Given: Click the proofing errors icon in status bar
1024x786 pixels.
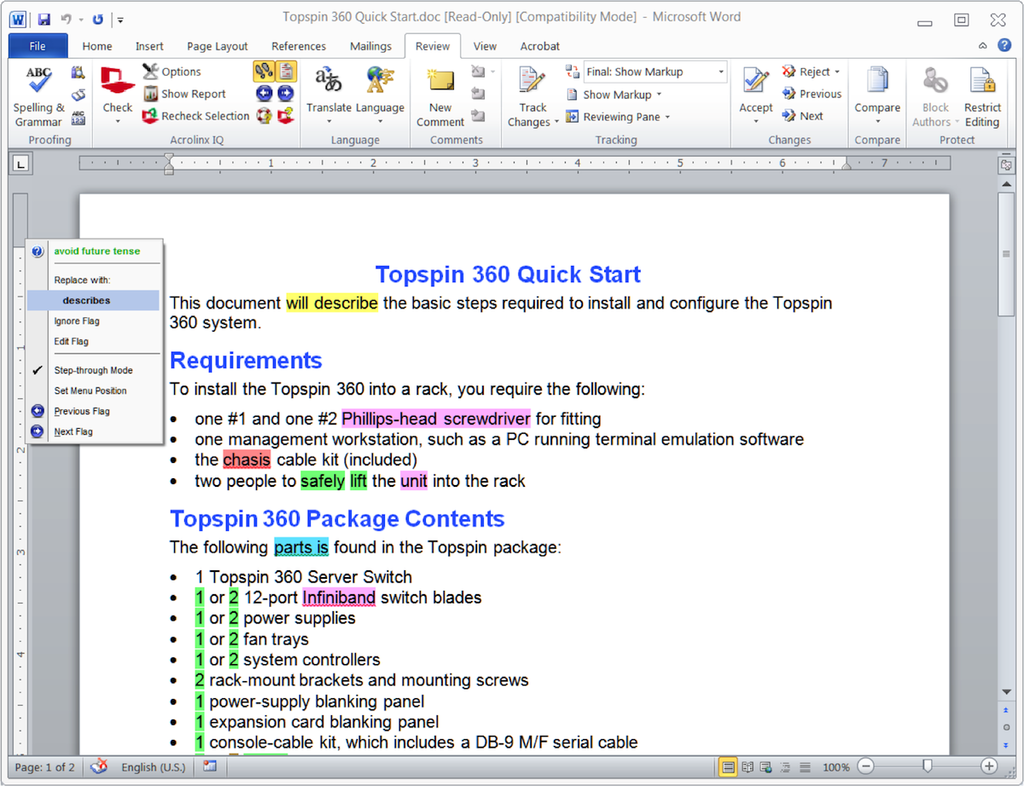Looking at the screenshot, I should tap(99, 766).
